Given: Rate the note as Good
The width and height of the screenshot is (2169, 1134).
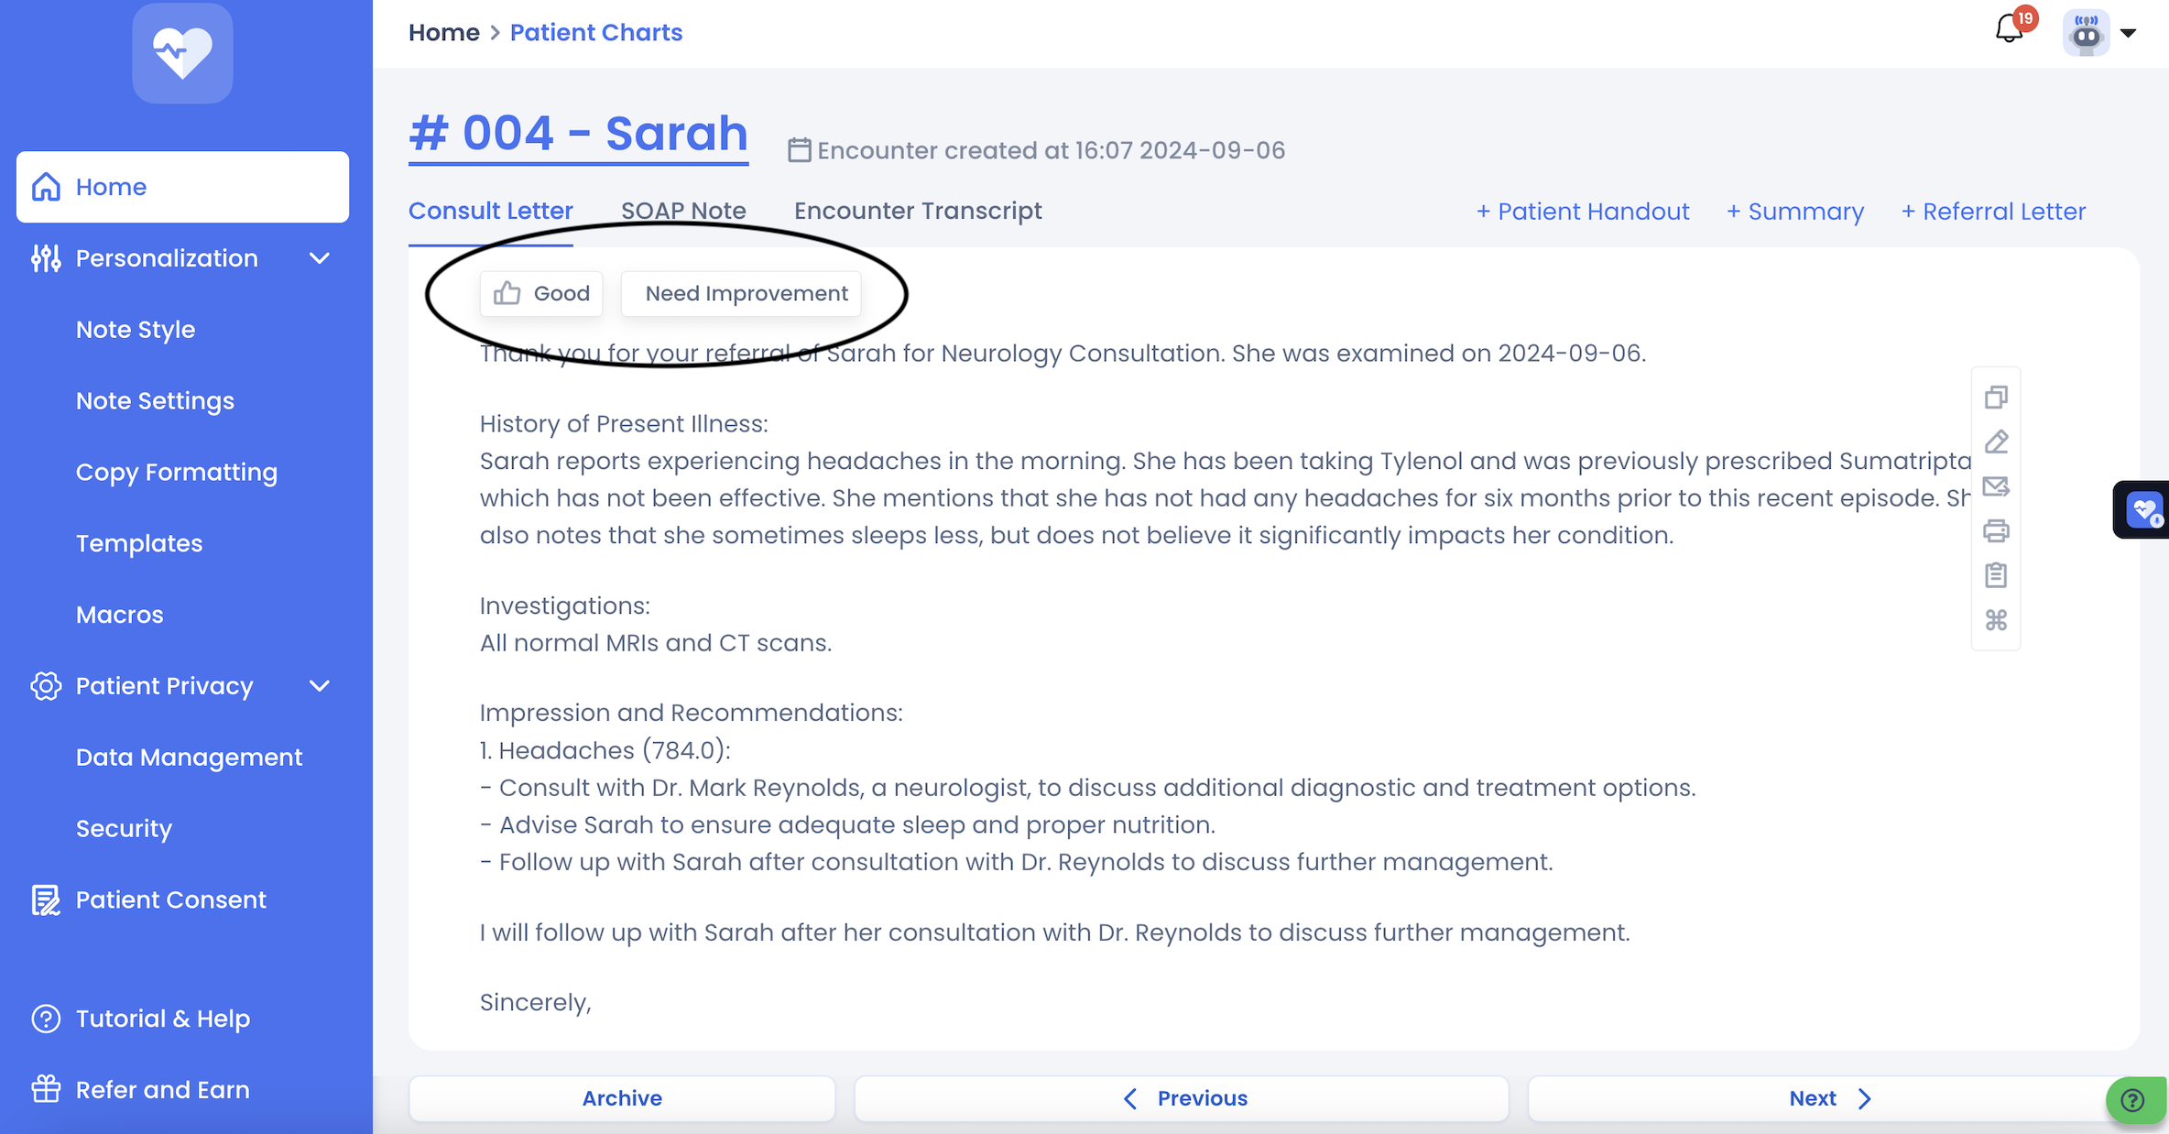Looking at the screenshot, I should [x=541, y=294].
